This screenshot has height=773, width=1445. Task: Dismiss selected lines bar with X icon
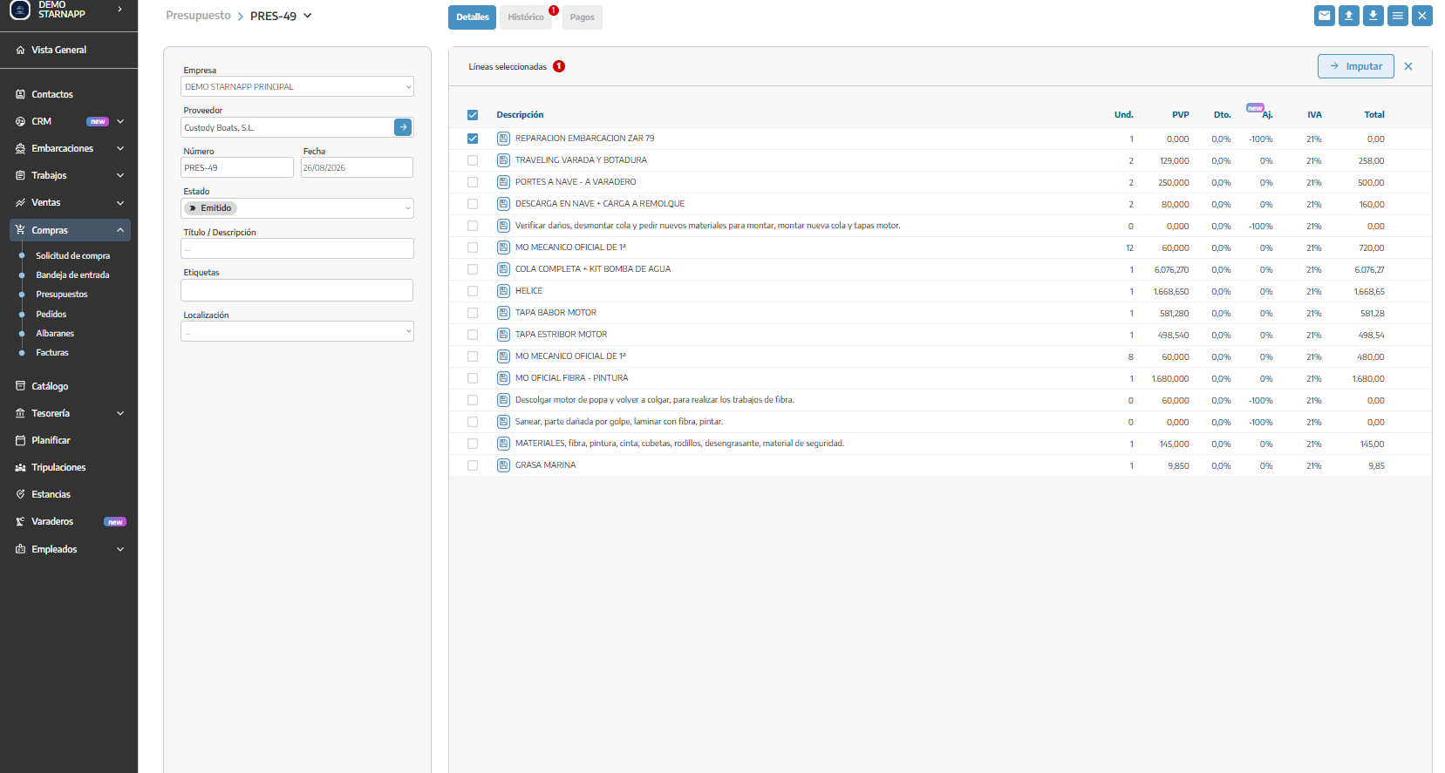1408,66
